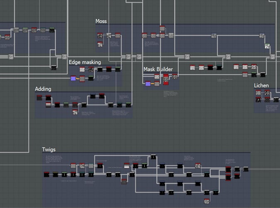Select the topmost black node in Twigs frame
The height and width of the screenshot is (208, 280).
153,157
